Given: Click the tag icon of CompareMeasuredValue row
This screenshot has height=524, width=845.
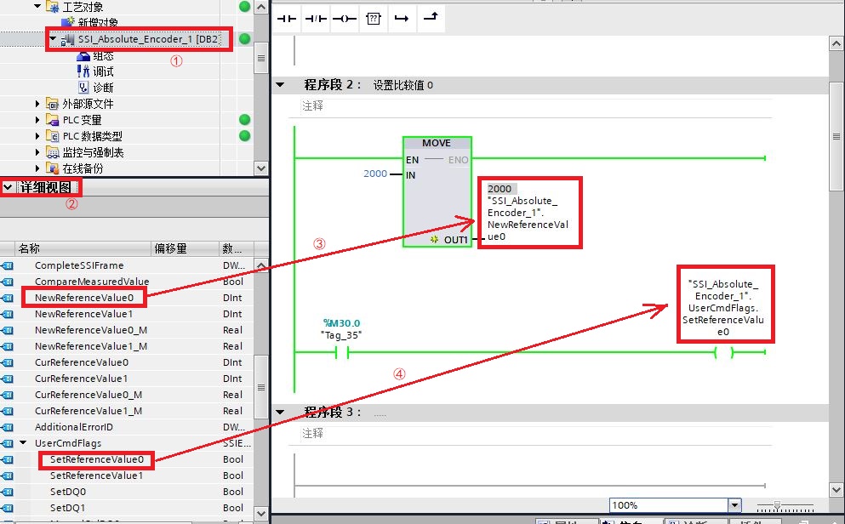Looking at the screenshot, I should tap(8, 282).
